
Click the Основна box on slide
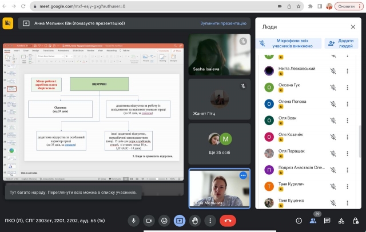point(60,109)
